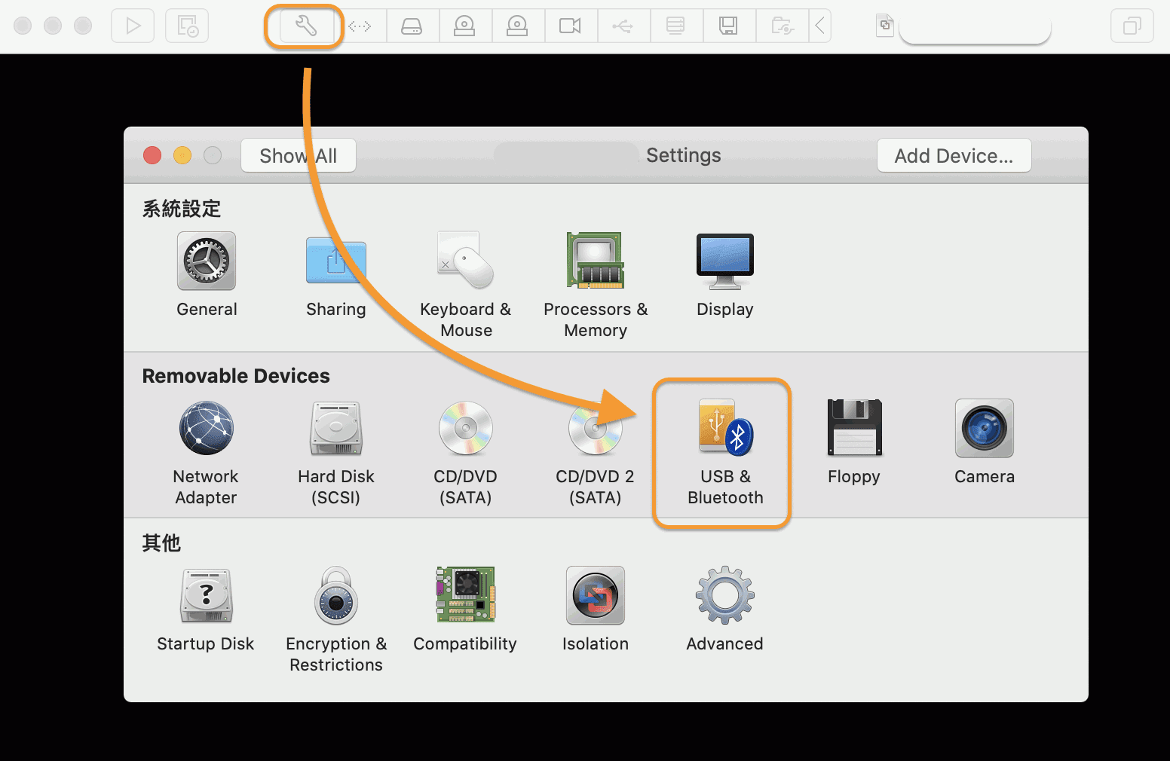Open the Hard Disk (SCSI) settings

click(335, 429)
